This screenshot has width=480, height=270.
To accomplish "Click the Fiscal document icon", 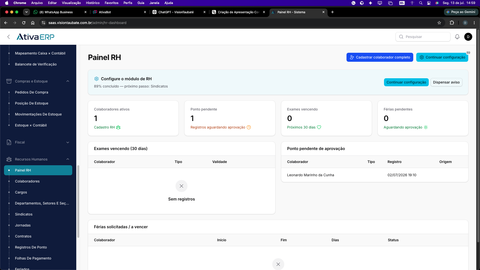I will [x=9, y=142].
